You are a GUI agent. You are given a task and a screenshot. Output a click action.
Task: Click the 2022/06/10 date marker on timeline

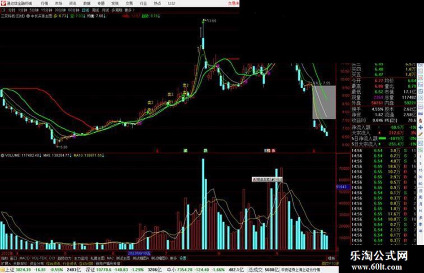tap(139, 253)
